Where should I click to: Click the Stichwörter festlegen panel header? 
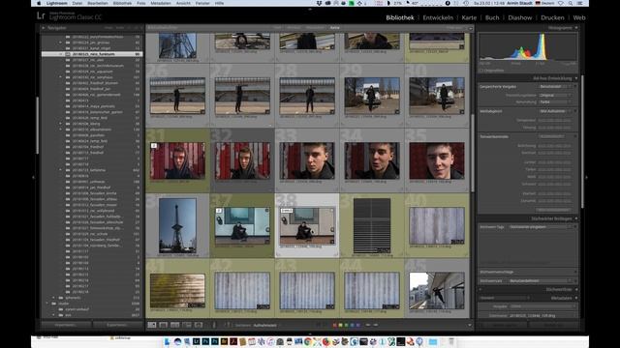click(527, 218)
